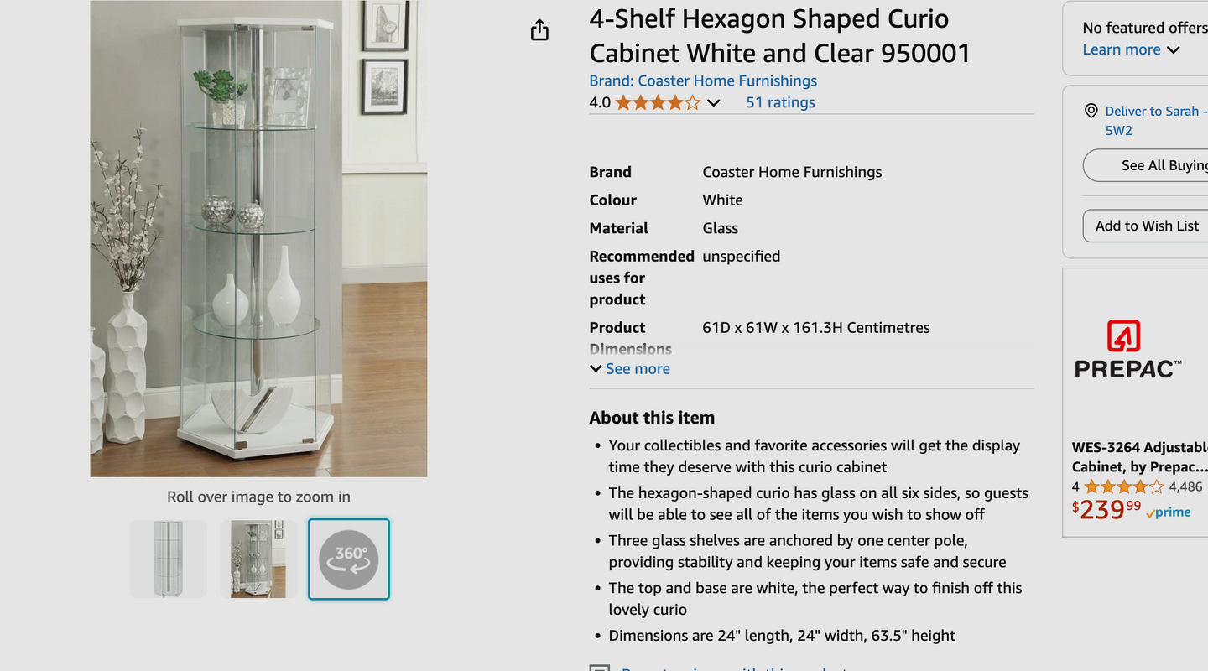Expand the See more product details

(x=630, y=369)
